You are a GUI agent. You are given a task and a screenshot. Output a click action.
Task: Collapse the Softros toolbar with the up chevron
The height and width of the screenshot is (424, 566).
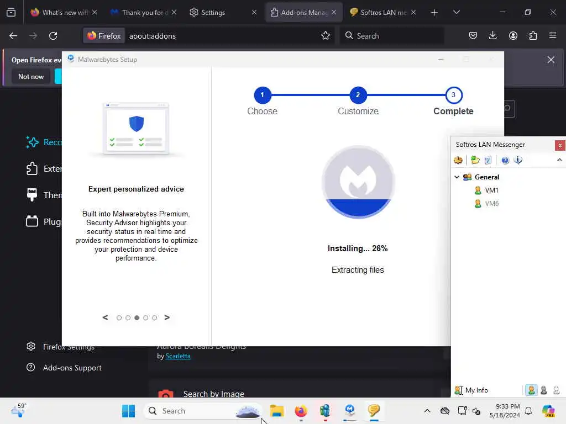[x=559, y=160]
